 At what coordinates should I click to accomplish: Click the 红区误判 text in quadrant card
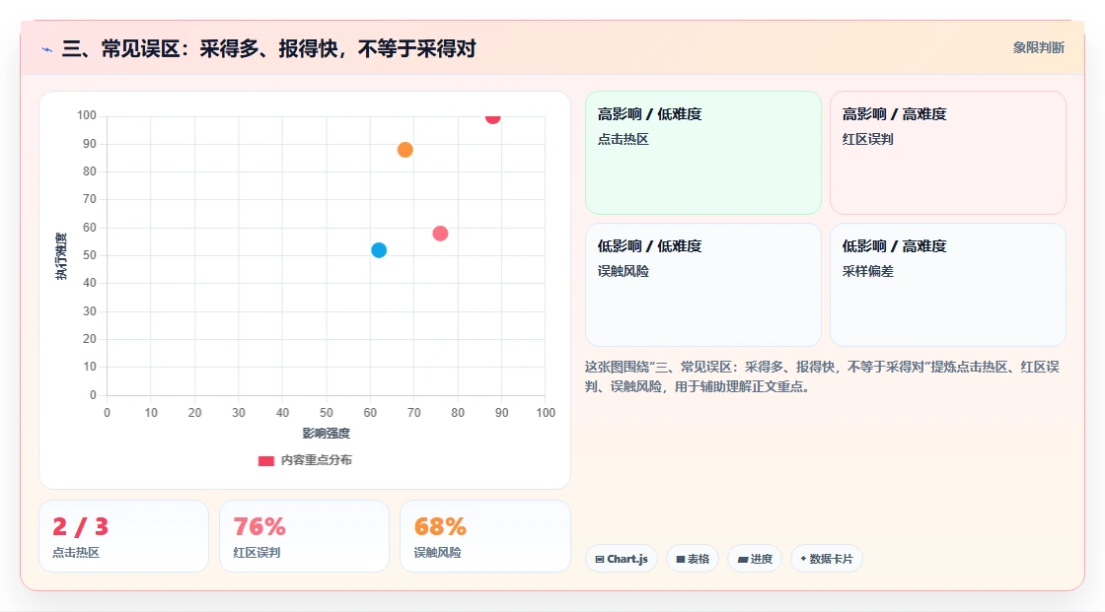[867, 139]
